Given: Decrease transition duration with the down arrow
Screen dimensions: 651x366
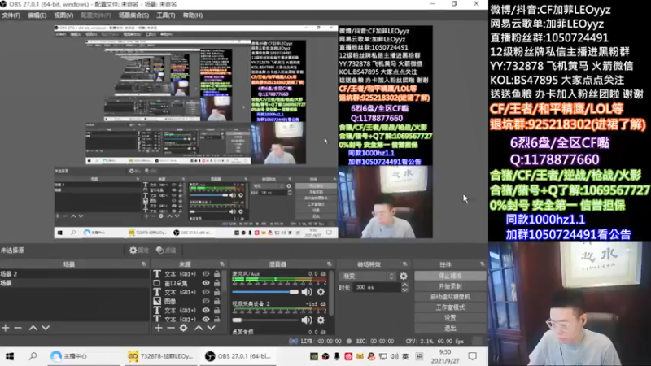Looking at the screenshot, I should (404, 290).
